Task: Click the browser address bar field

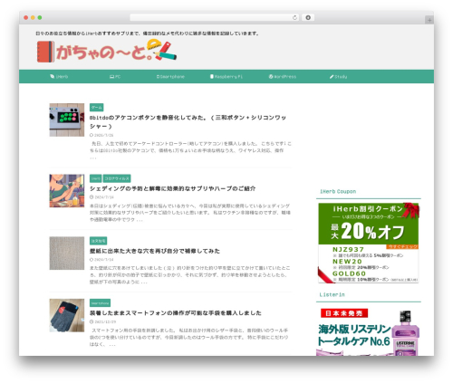Action: tap(214, 17)
